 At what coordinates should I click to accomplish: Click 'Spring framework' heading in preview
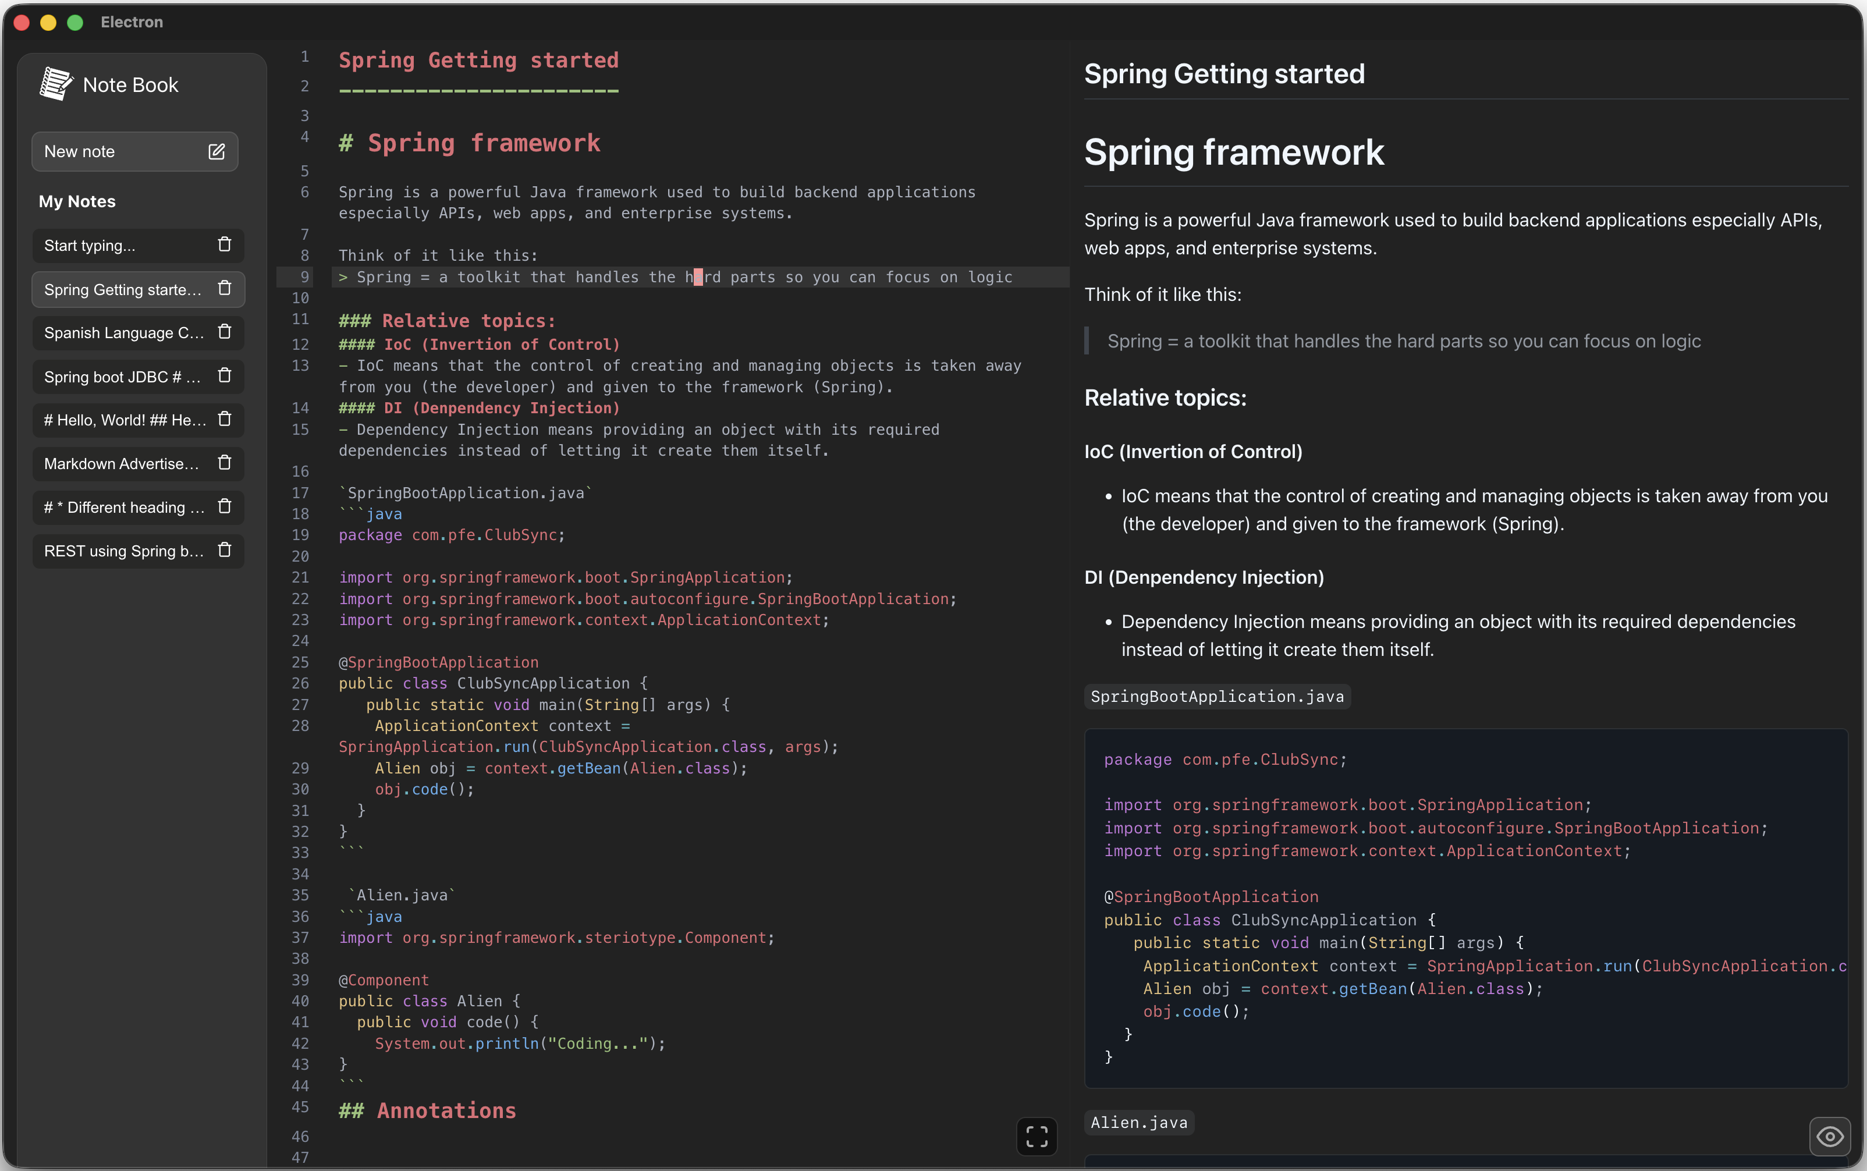pyautogui.click(x=1234, y=152)
